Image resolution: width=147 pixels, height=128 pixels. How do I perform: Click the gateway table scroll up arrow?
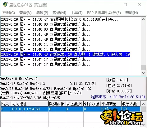144,104
